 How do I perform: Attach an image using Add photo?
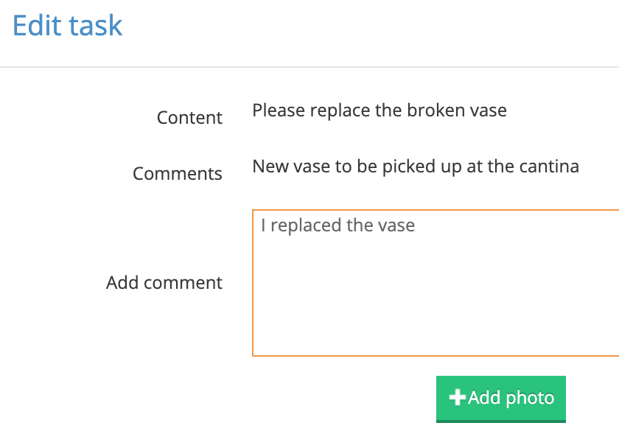click(500, 398)
